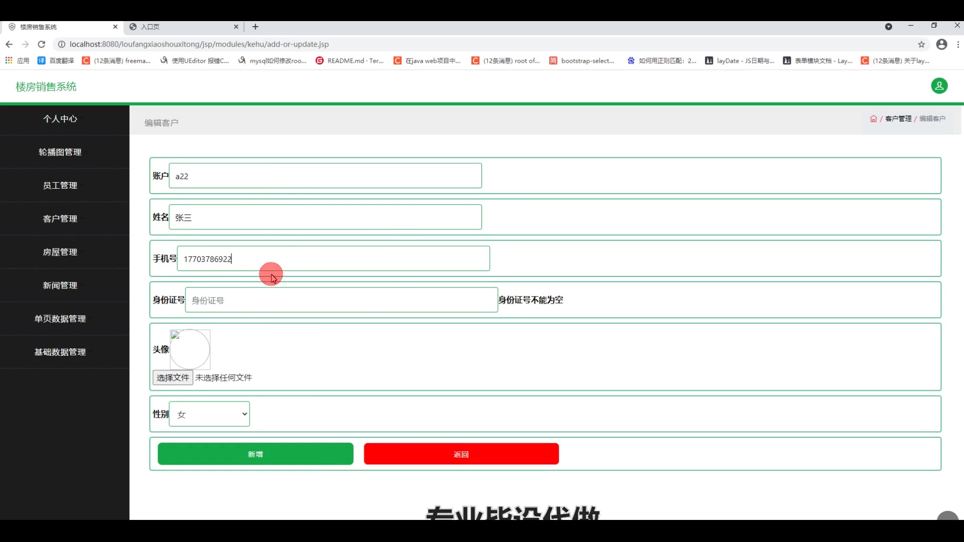
Task: Click site info icon in address bar
Action: [x=61, y=44]
